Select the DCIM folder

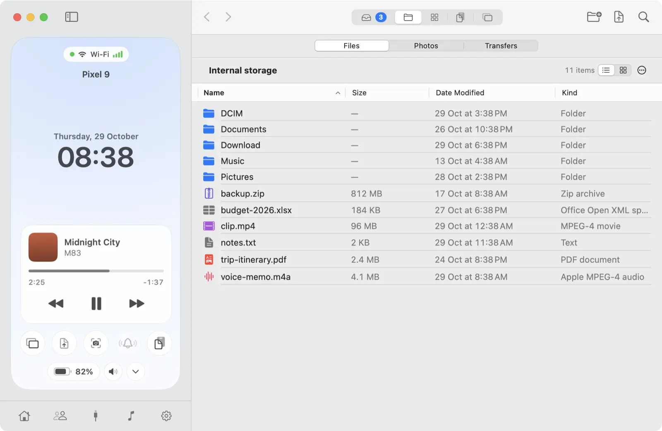click(427, 113)
